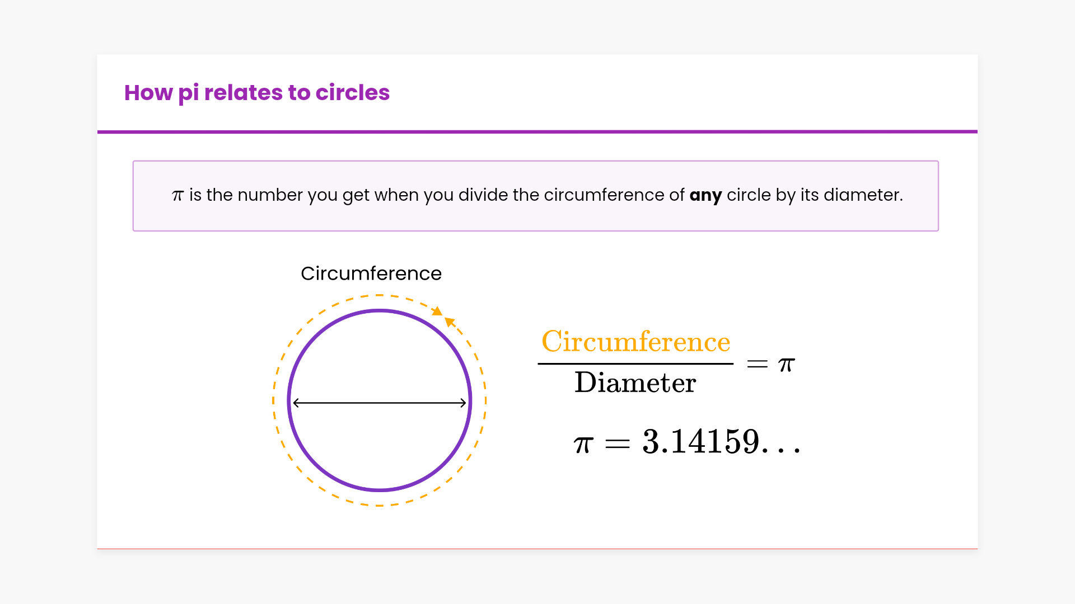This screenshot has width=1075, height=604.
Task: Click the orange "Circumference" numerator in the formula
Action: [635, 341]
